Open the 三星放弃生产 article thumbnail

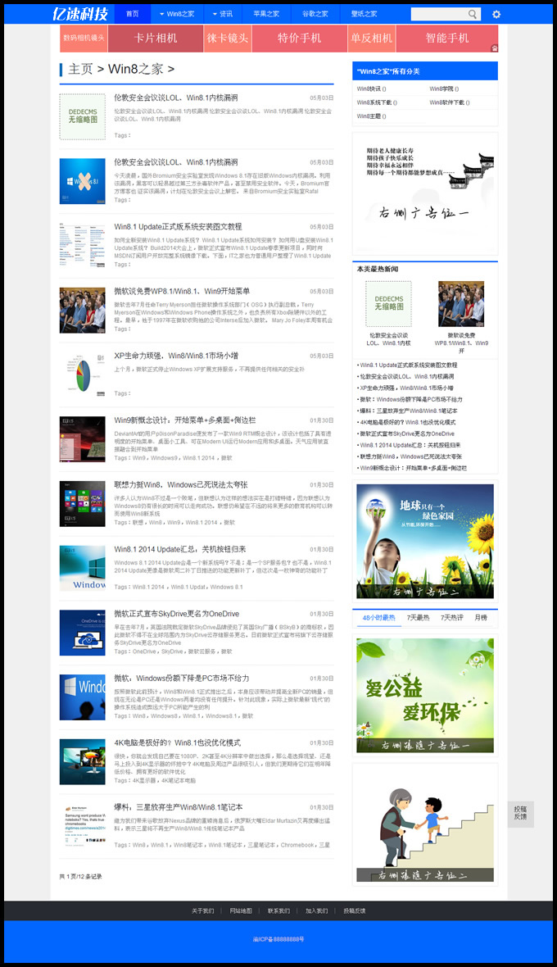[x=83, y=826]
